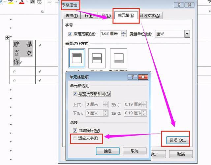This screenshot has width=211, height=165.
Task: Increase width using the up spinner arrow
Action: pos(124,32)
